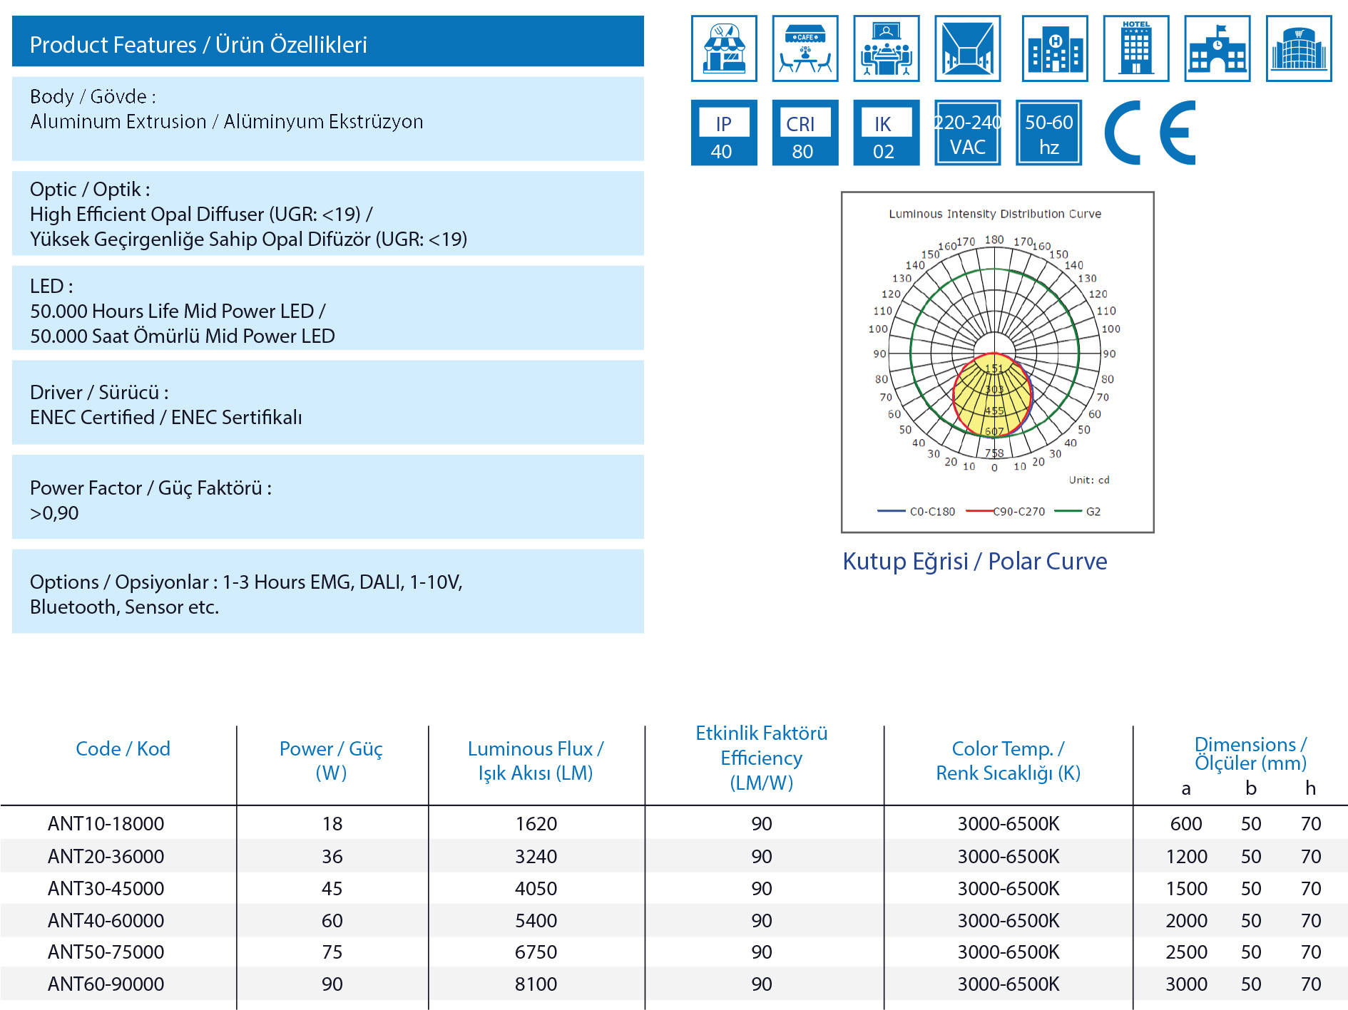This screenshot has height=1010, width=1348.
Task: Select the ANT30-45000 product code
Action: (x=106, y=888)
